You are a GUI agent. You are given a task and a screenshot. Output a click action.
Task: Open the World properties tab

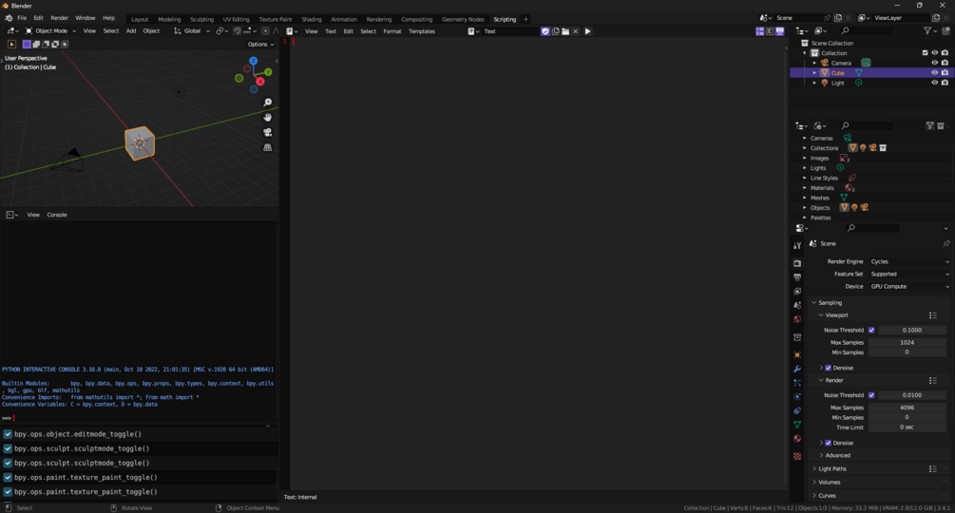[x=797, y=319]
